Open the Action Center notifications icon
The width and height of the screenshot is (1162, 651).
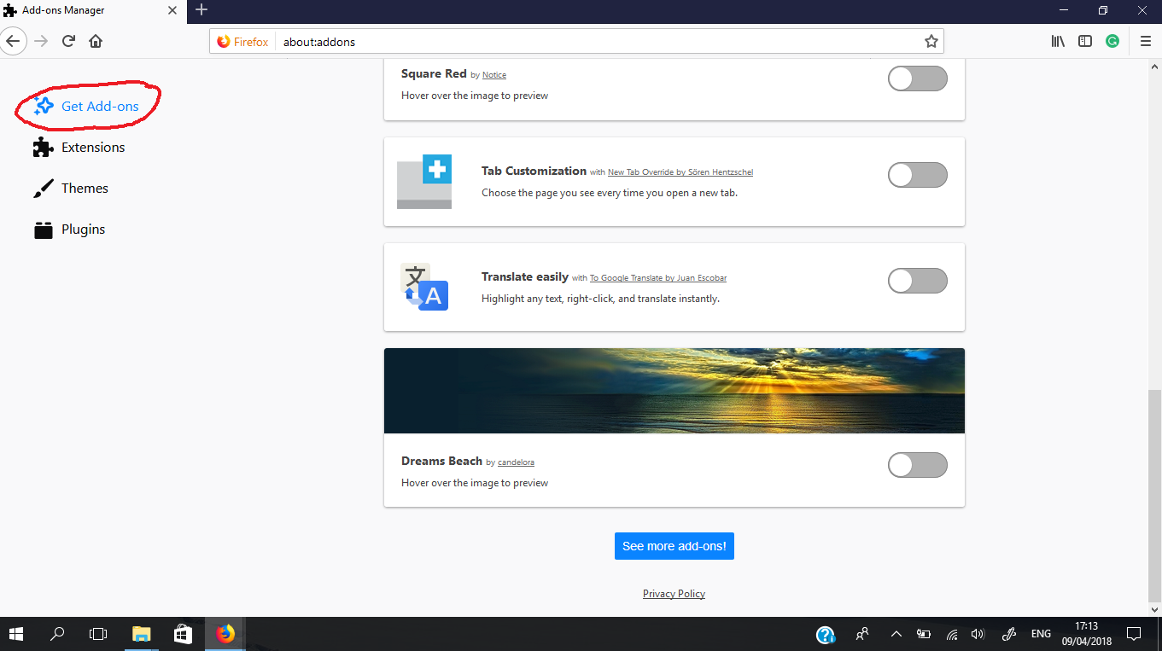pos(1134,634)
